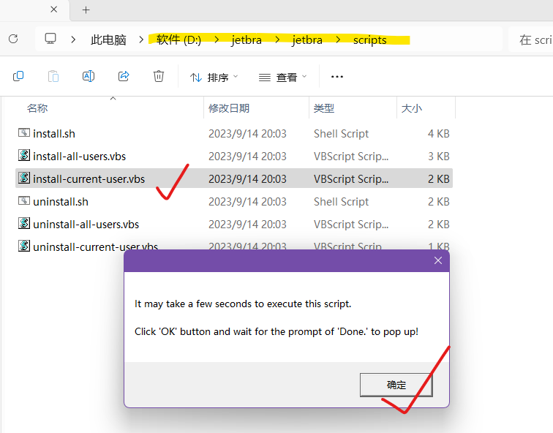Click the rename icon in toolbar
553x433 pixels.
coord(89,76)
